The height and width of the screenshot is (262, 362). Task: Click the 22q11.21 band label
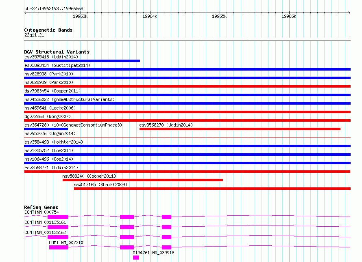34,35
